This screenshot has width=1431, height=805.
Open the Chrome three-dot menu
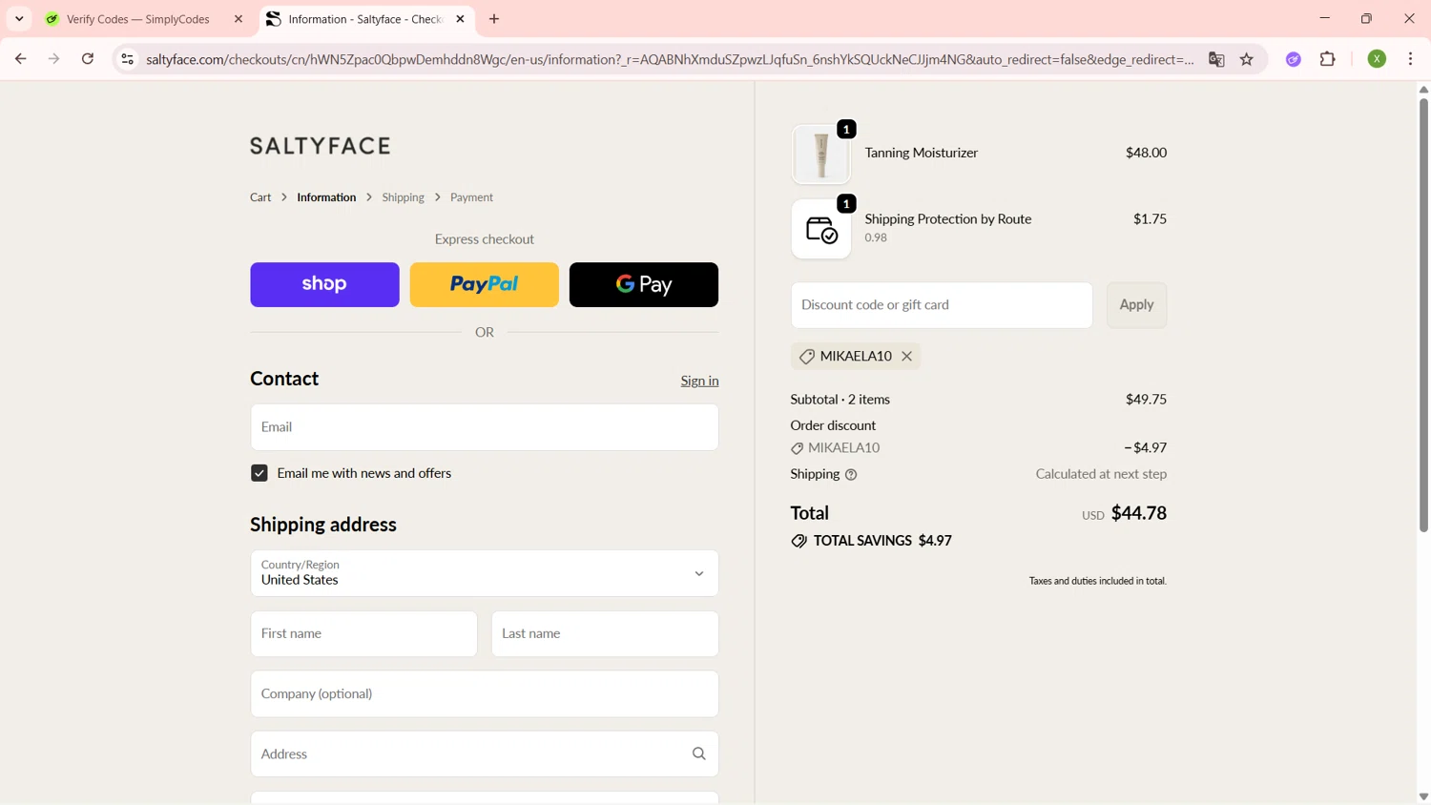(1410, 59)
